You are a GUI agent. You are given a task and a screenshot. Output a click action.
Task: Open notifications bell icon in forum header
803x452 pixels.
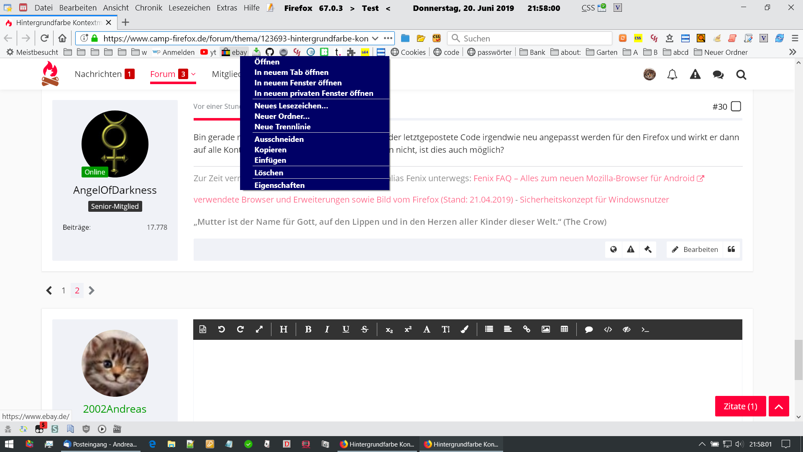tap(672, 74)
